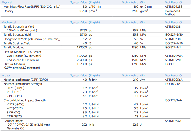The height and width of the screenshot is (131, 191).
Task: Click the ASTM D790B test standard
Action: point(174,60)
